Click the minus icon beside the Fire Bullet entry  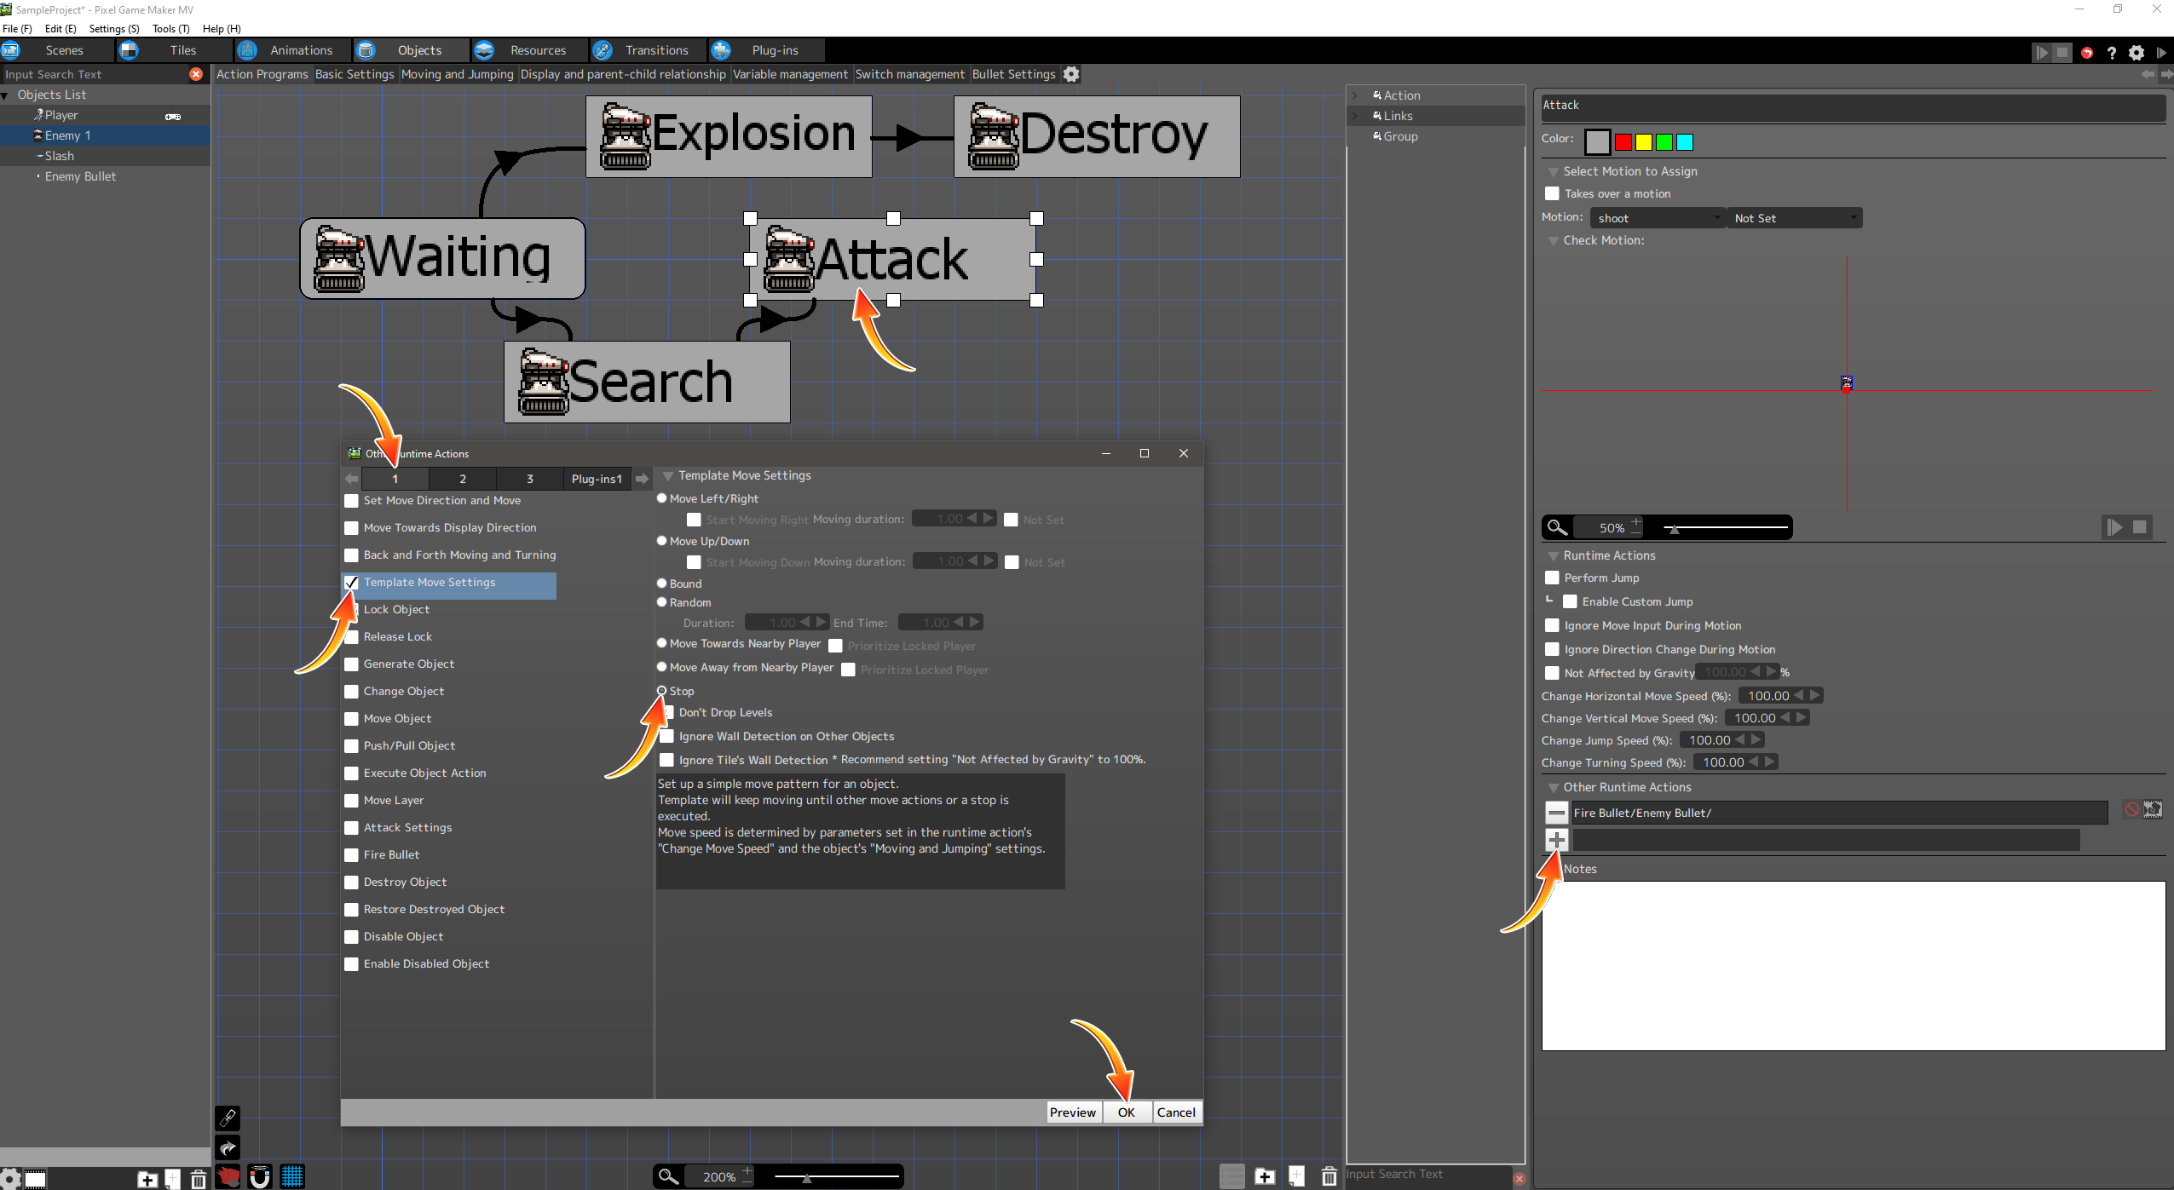click(1556, 813)
